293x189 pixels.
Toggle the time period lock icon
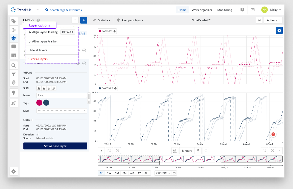tap(198, 151)
